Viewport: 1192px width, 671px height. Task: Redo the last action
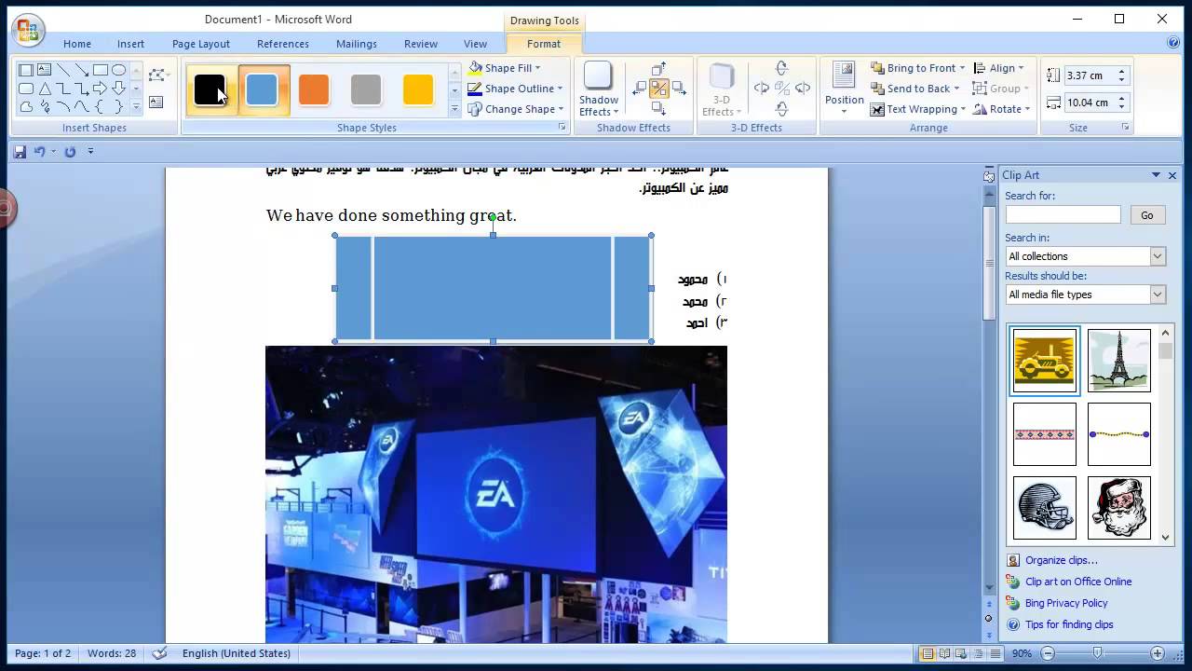(x=70, y=151)
